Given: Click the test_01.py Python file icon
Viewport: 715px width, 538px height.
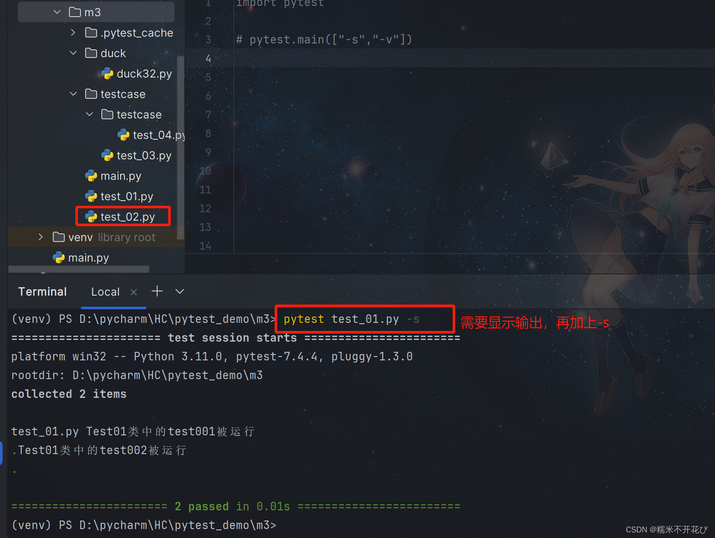Looking at the screenshot, I should [91, 196].
